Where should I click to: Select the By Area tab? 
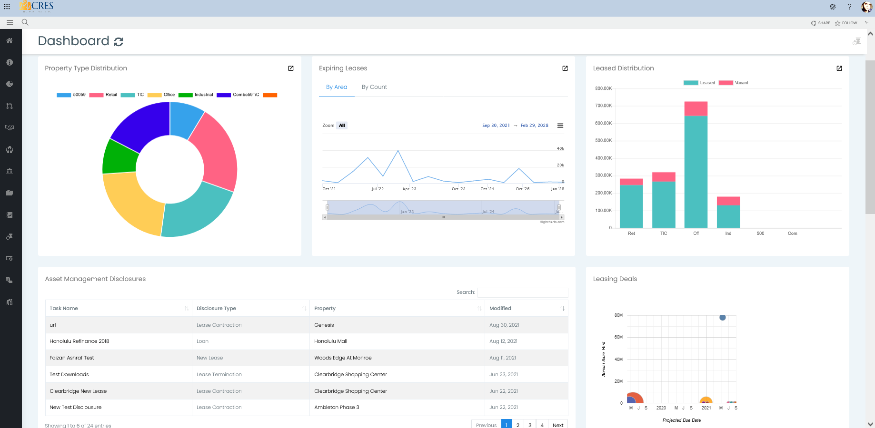[x=337, y=87]
